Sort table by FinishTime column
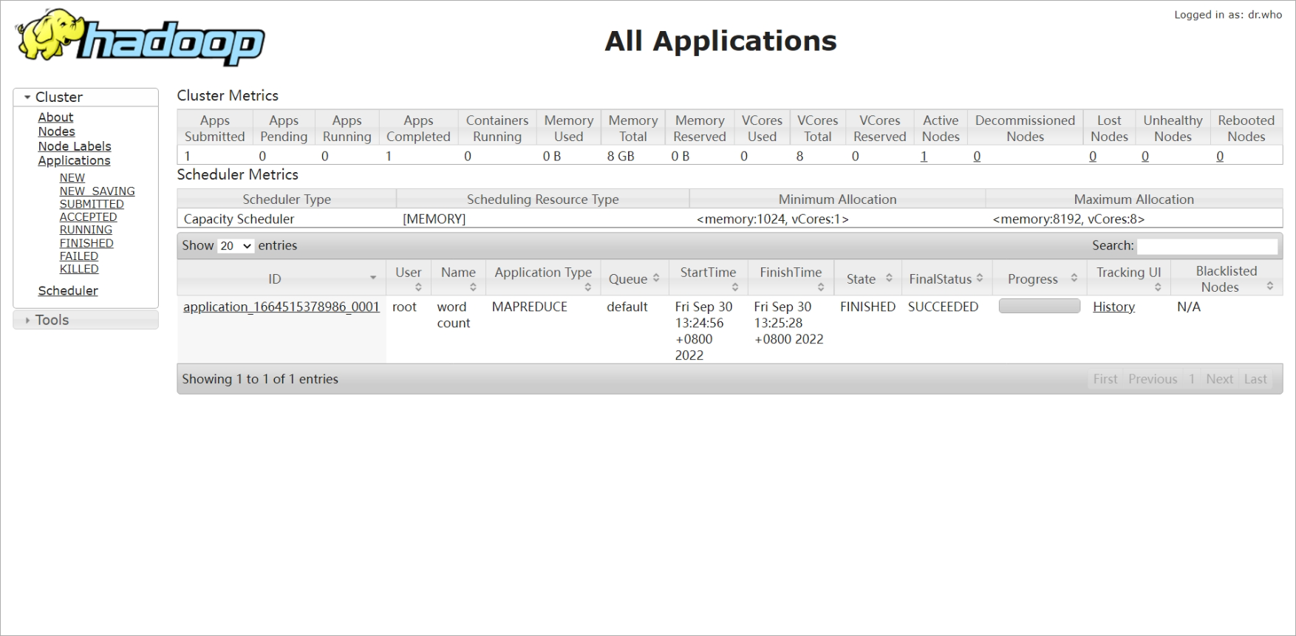Image resolution: width=1296 pixels, height=636 pixels. click(x=791, y=278)
